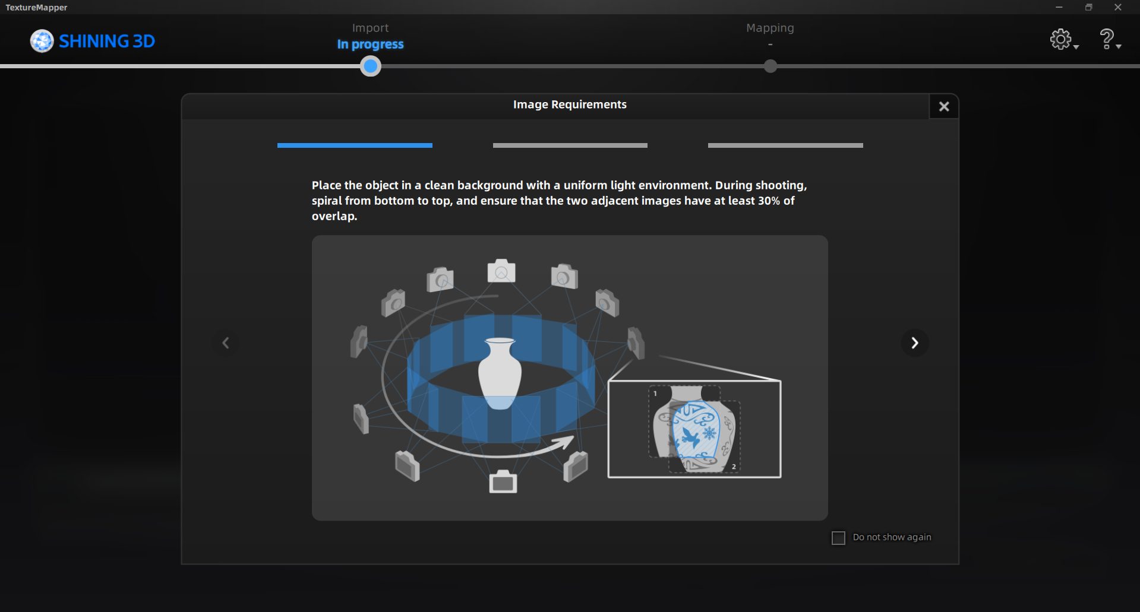
Task: Click the top camera icon in illustration
Action: coord(501,271)
